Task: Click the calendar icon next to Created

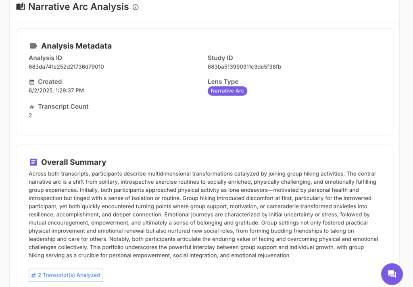Action: tap(31, 82)
